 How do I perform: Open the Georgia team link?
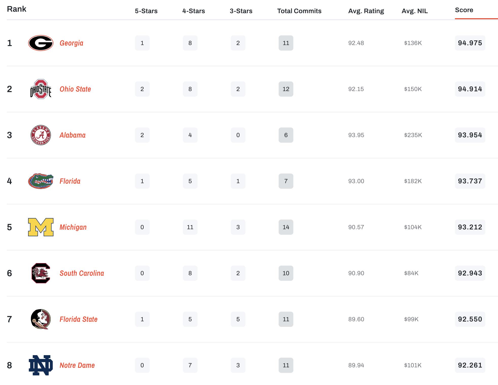(x=71, y=43)
